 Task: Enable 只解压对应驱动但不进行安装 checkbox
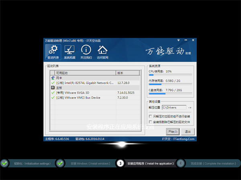[150, 116]
